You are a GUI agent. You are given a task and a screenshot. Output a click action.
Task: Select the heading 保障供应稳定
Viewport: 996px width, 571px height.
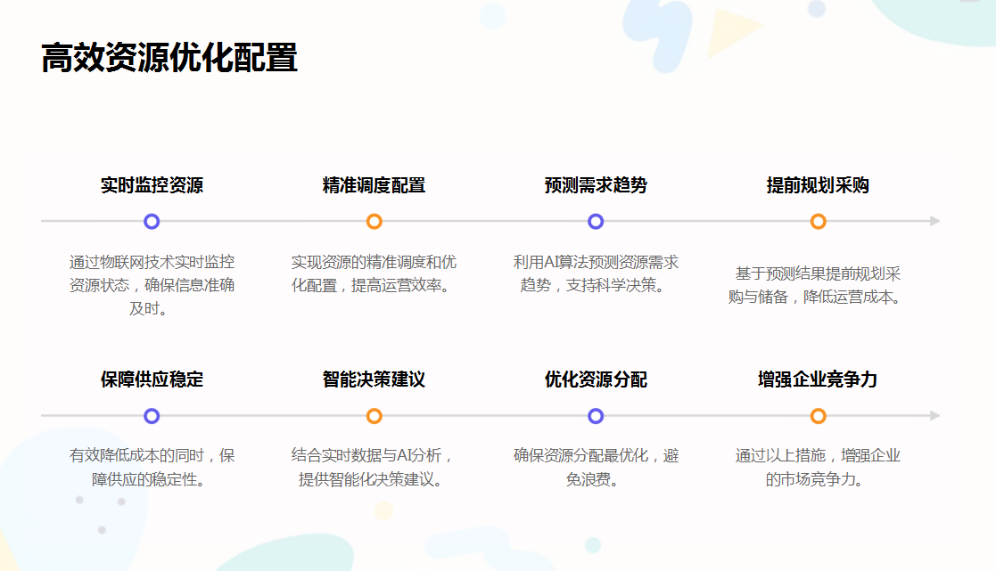coord(152,379)
